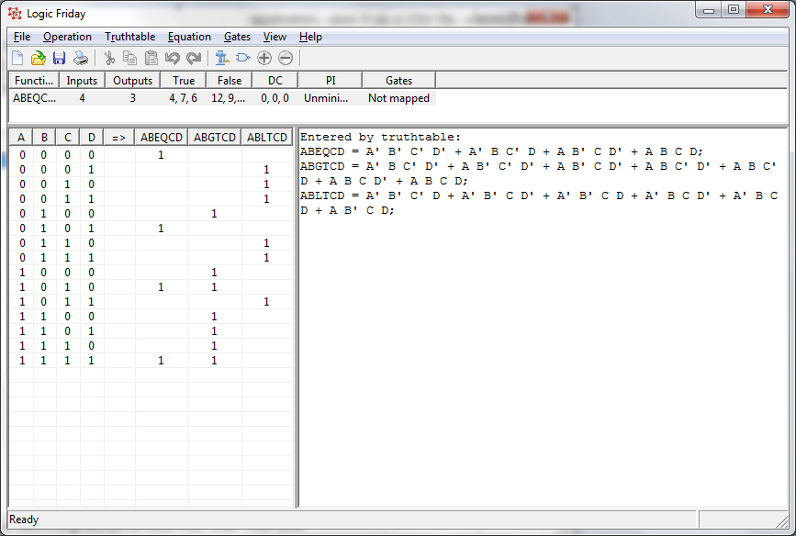This screenshot has height=536, width=796.
Task: Run function minimization from the toolbar
Action: (220, 57)
